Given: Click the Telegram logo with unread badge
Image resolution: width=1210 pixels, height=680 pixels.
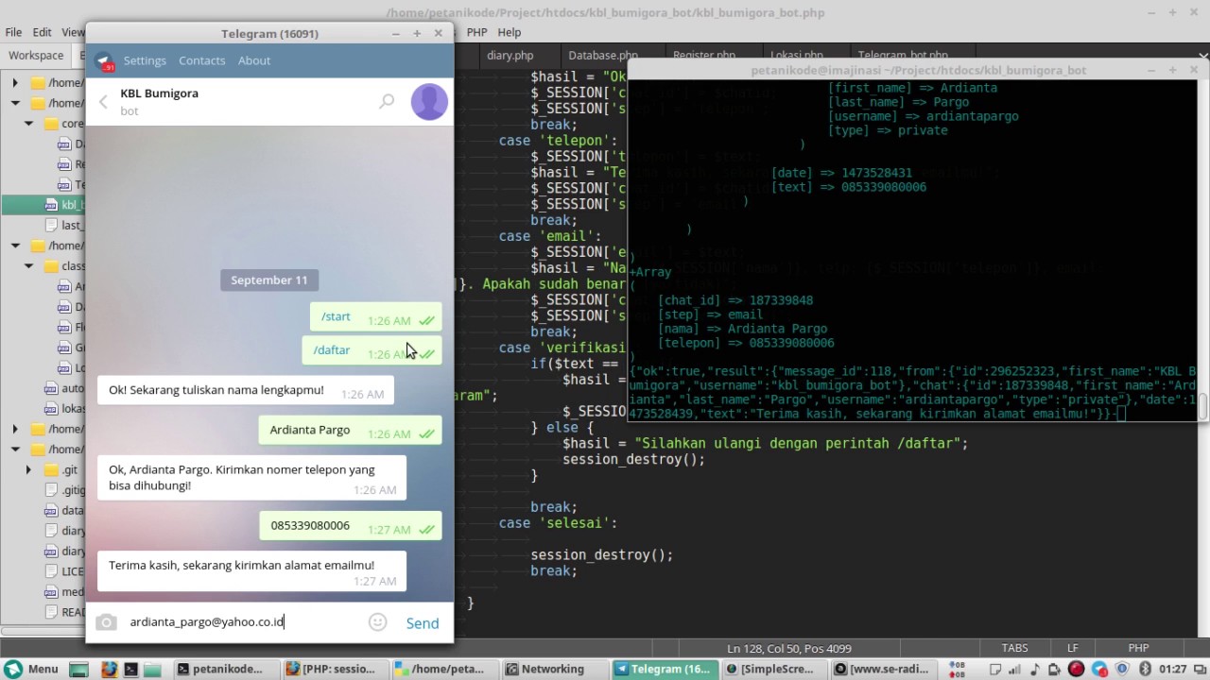Looking at the screenshot, I should click(x=104, y=60).
